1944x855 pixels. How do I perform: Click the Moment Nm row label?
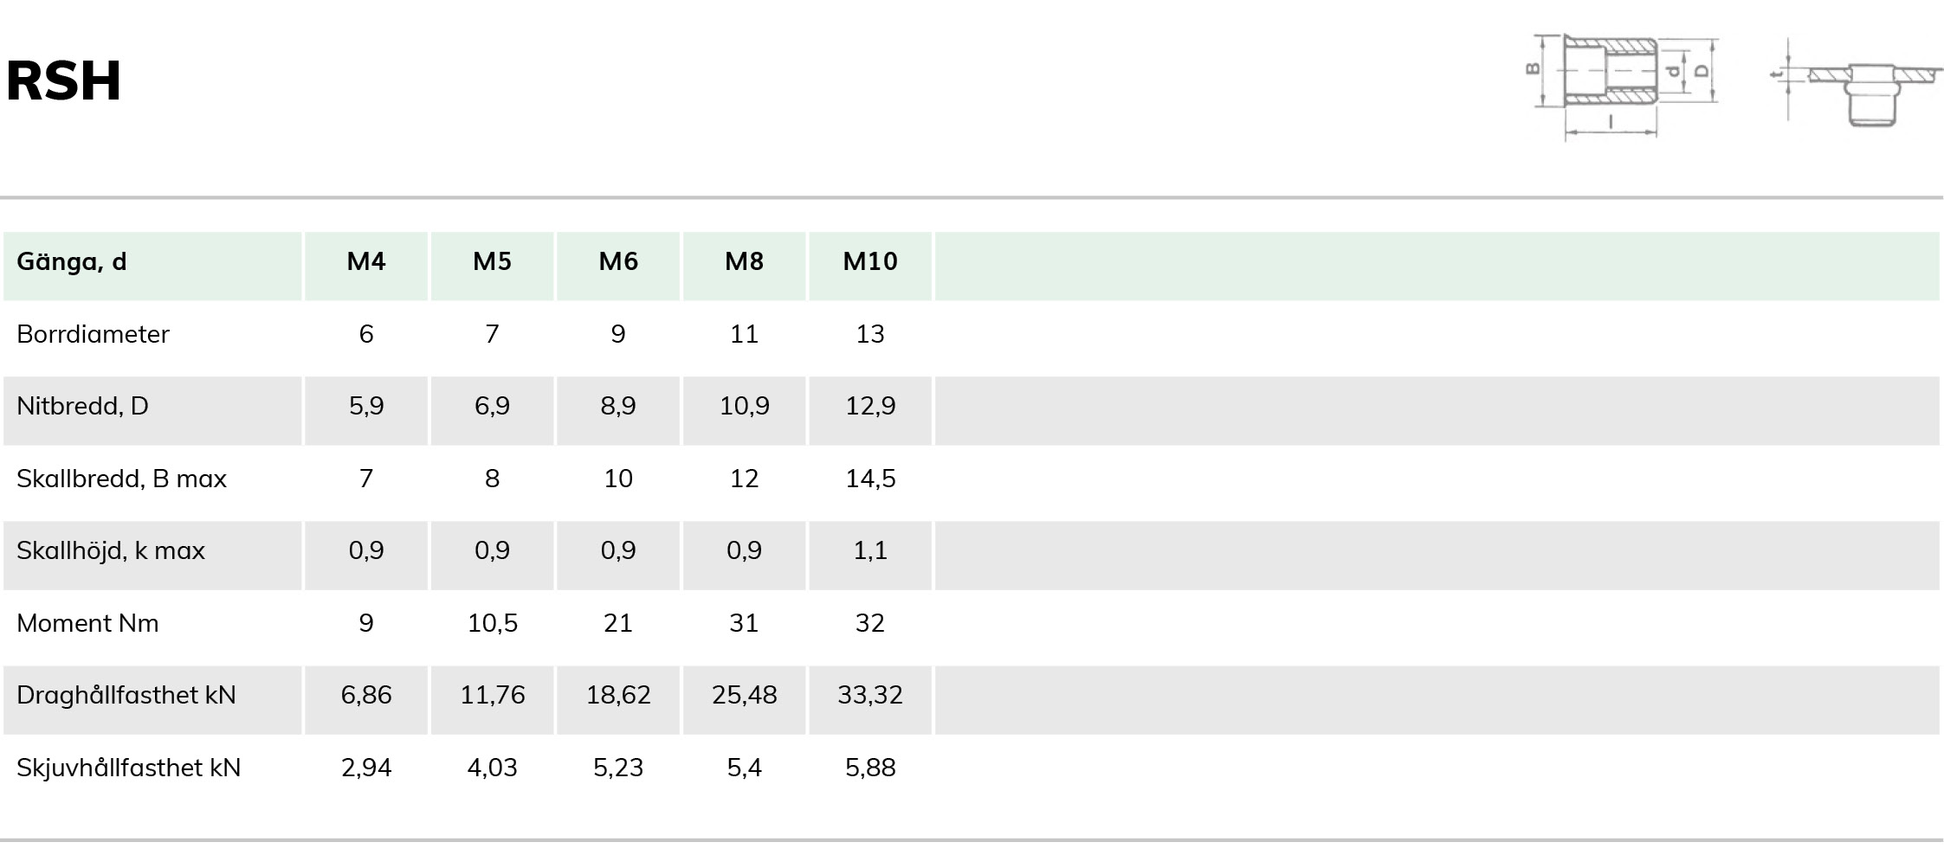pyautogui.click(x=87, y=623)
